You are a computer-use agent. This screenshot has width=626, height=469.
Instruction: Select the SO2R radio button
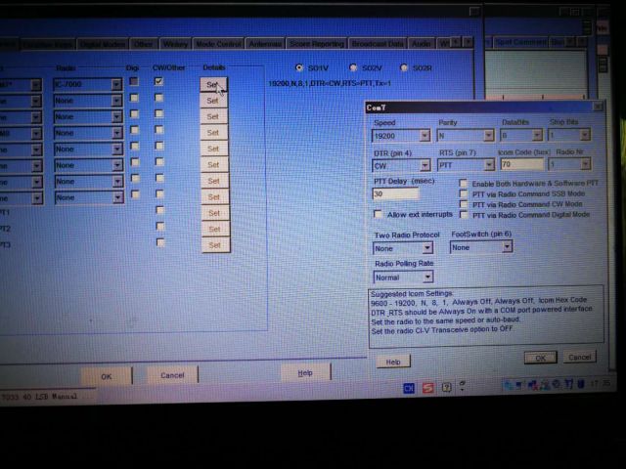[x=403, y=68]
